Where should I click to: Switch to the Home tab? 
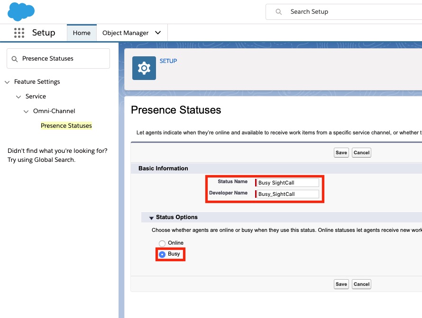click(82, 33)
